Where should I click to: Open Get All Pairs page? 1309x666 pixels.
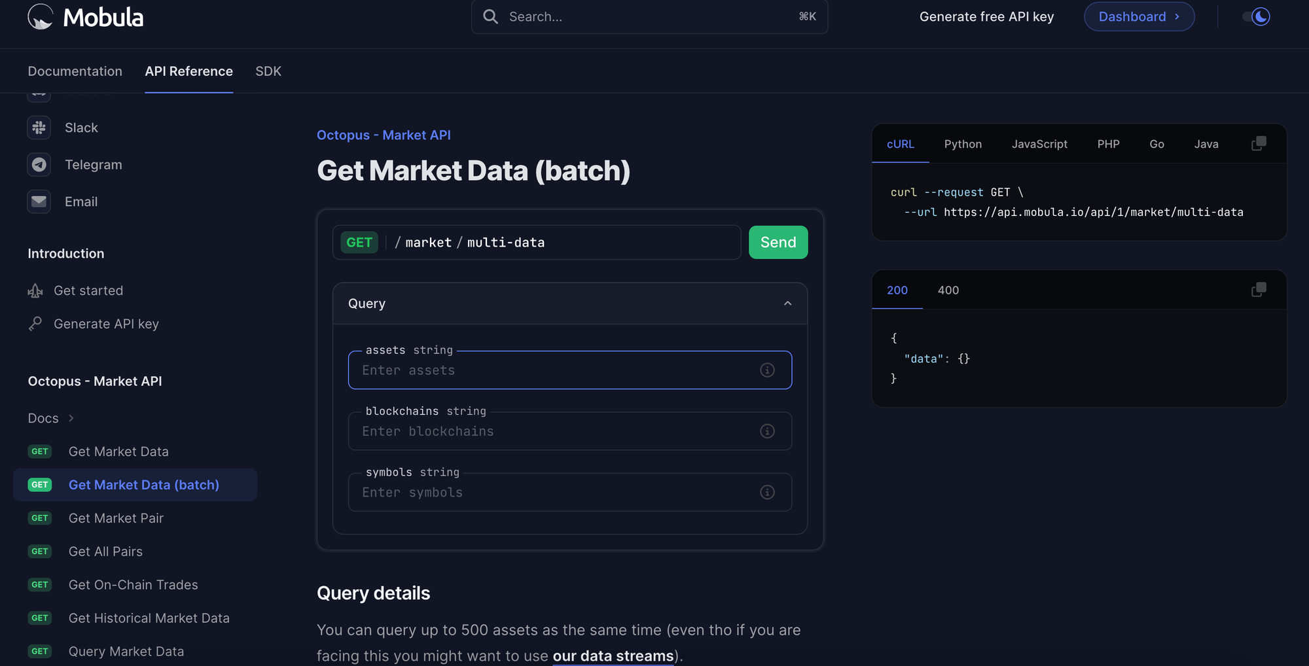[x=105, y=552]
